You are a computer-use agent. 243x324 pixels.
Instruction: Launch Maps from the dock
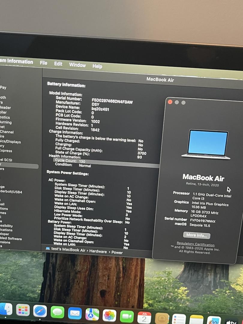point(92,314)
